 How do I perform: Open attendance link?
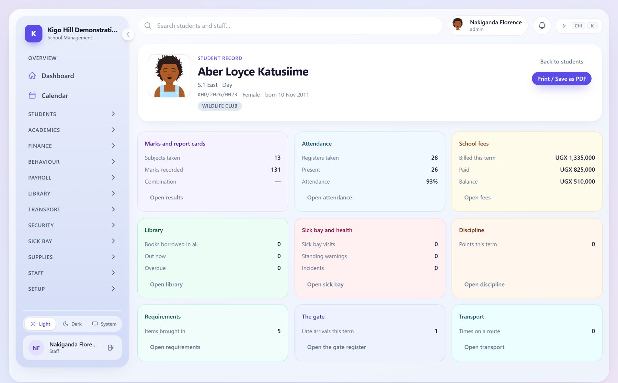pos(329,197)
